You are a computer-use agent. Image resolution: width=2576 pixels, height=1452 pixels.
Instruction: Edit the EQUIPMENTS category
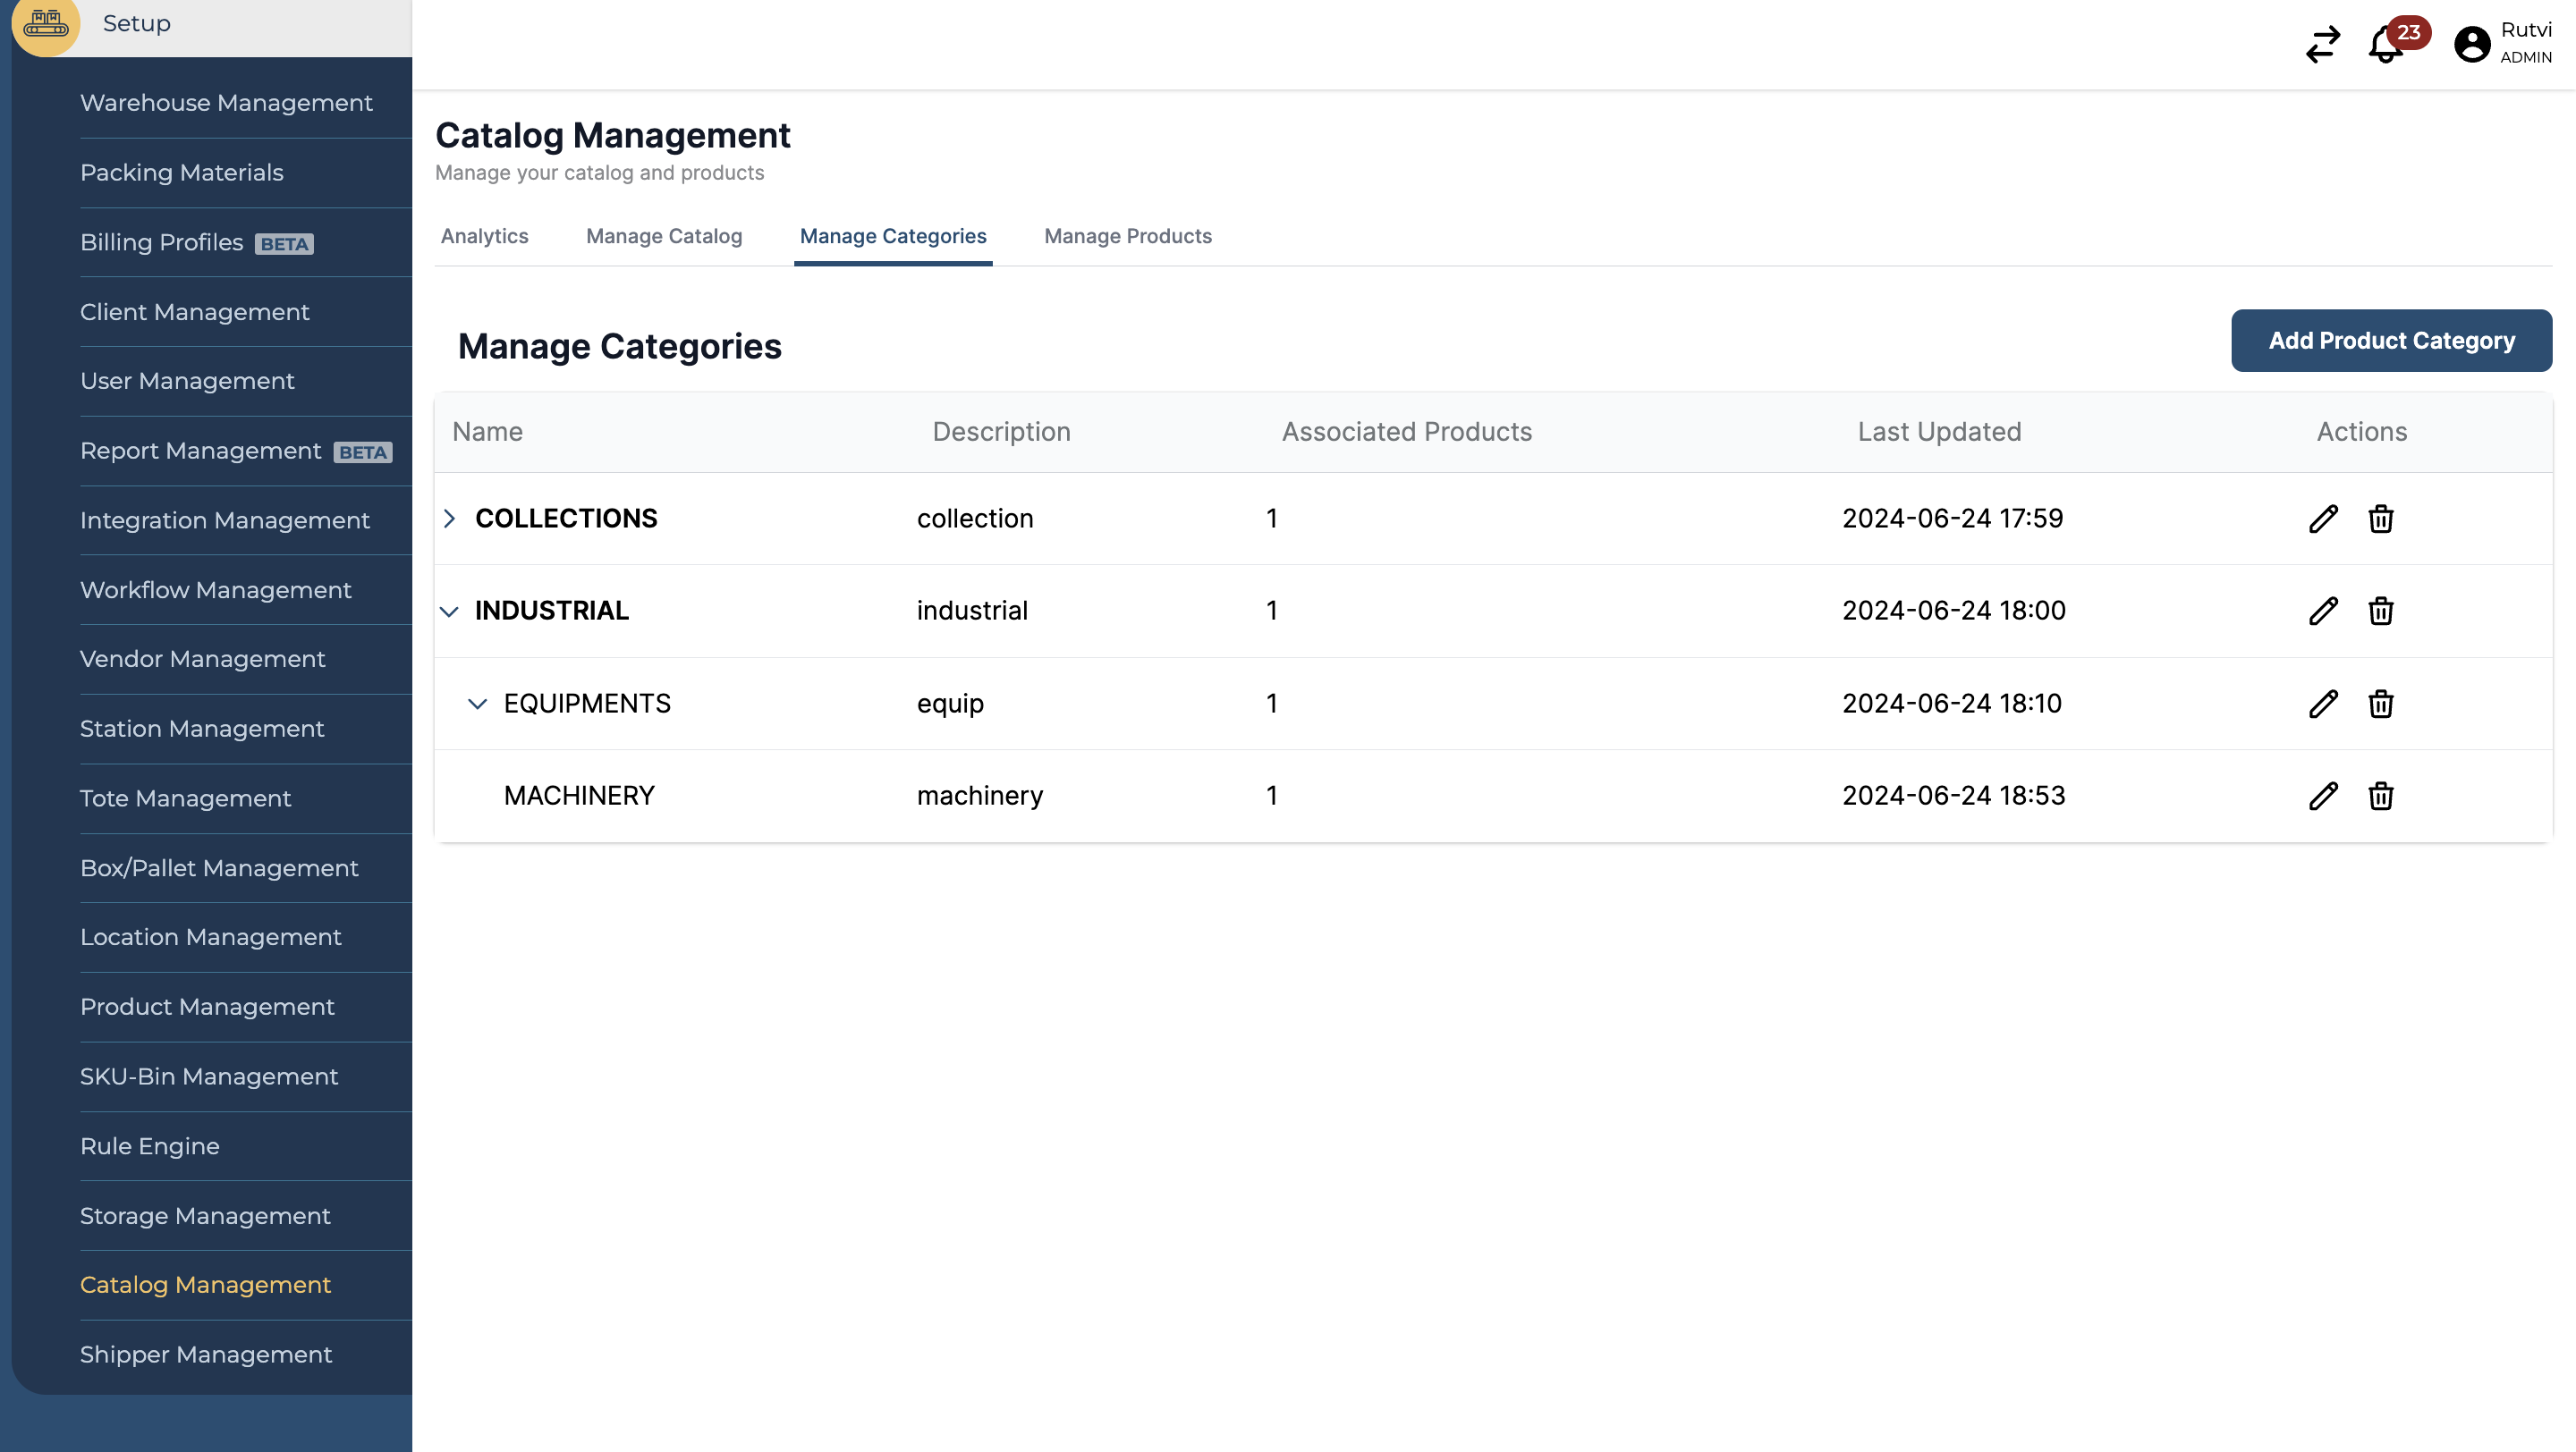[x=2323, y=704]
